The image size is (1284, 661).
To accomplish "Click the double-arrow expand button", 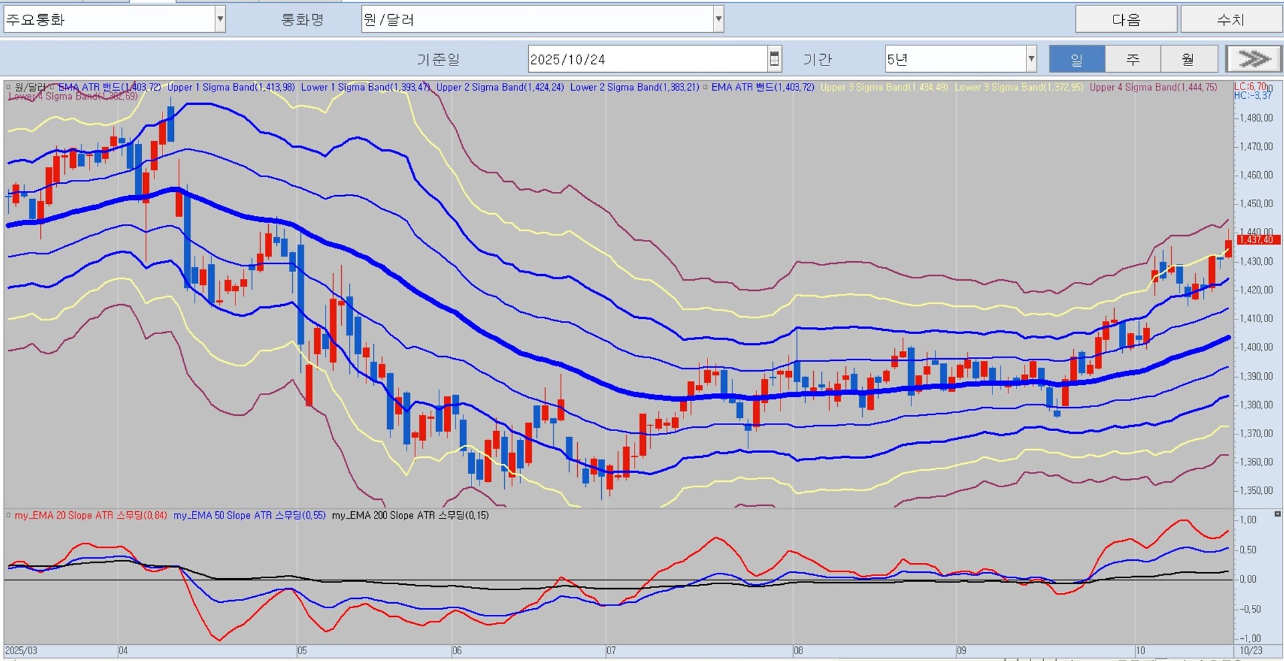I will pos(1254,59).
